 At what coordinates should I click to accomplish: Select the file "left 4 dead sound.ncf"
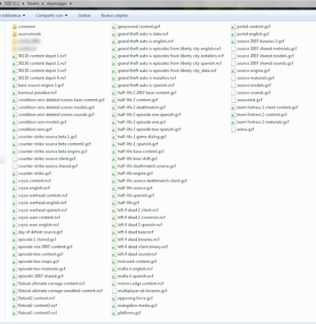pos(137,254)
